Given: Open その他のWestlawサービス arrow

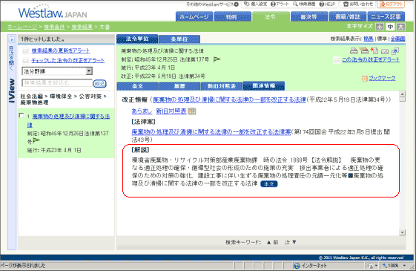Looking at the screenshot, I should [236, 4].
